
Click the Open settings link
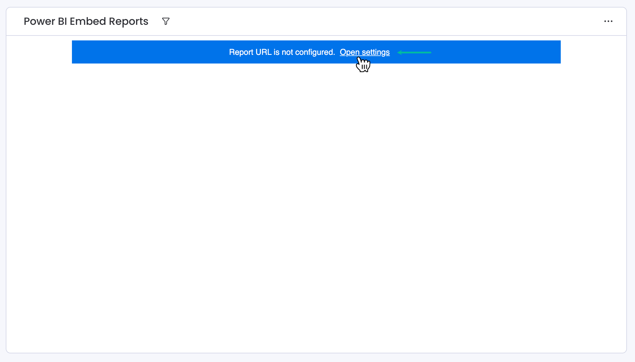pyautogui.click(x=365, y=52)
